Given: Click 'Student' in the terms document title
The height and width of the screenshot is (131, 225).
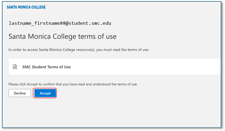Looking at the screenshot, I should 39,67.
